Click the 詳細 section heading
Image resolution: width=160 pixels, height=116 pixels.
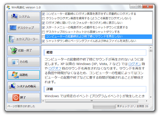coord(50,89)
